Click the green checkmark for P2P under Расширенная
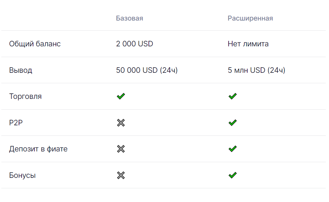Viewport: 329px width, 202px height. (x=233, y=123)
